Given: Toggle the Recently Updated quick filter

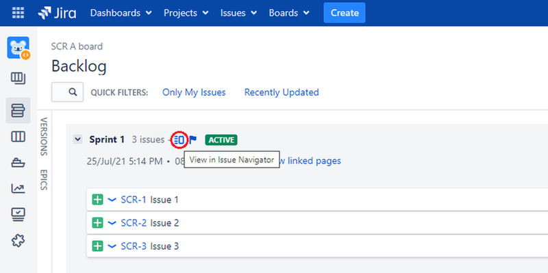Looking at the screenshot, I should click(282, 92).
